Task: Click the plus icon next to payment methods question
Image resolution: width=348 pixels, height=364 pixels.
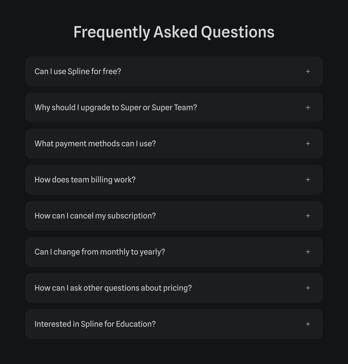Action: [x=308, y=143]
